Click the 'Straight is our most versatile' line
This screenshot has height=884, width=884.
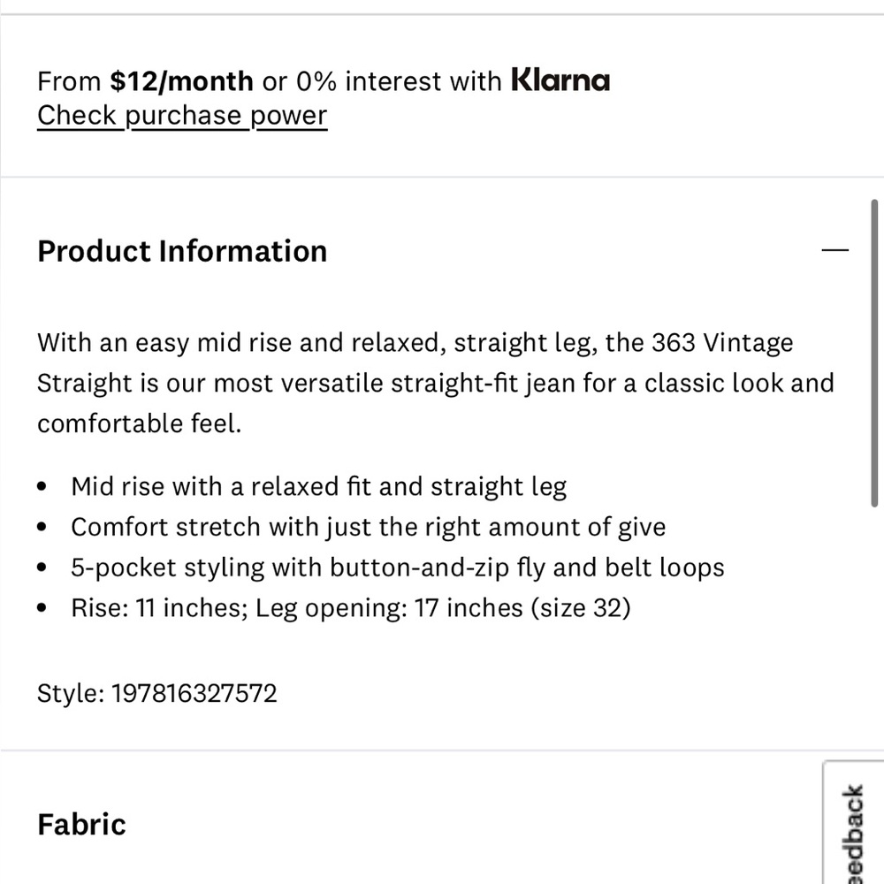[435, 384]
